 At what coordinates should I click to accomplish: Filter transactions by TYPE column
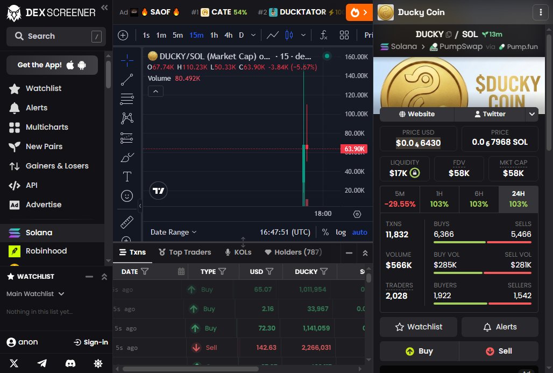pos(222,271)
